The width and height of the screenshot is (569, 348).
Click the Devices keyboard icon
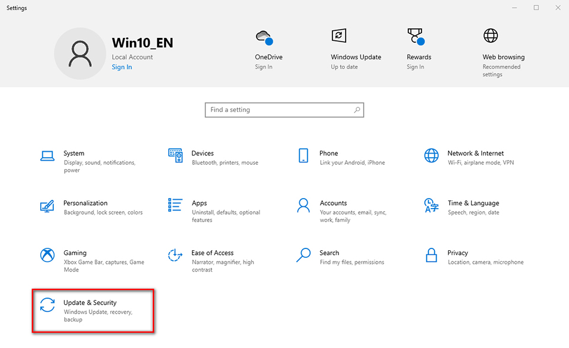pos(175,156)
